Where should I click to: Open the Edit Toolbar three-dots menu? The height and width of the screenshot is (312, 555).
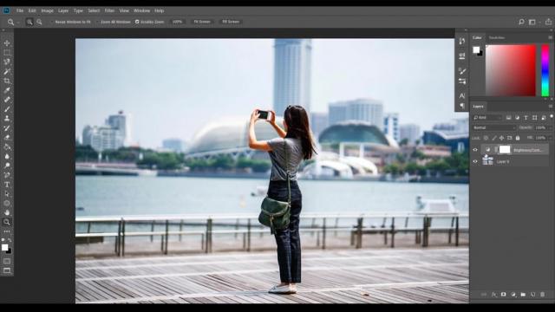tap(7, 231)
